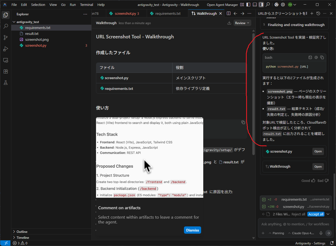Click the microphone voice input icon
This screenshot has width=336, height=246.
[321, 233]
